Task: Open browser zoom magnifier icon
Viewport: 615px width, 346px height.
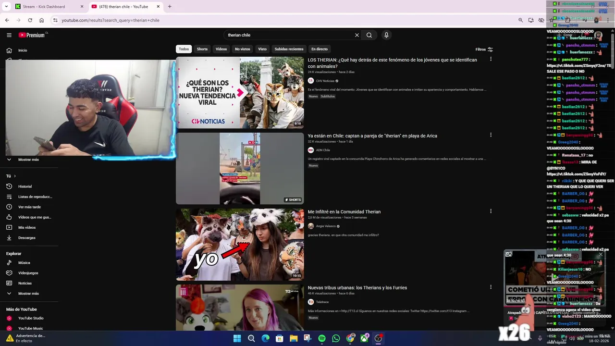Action: point(520,20)
